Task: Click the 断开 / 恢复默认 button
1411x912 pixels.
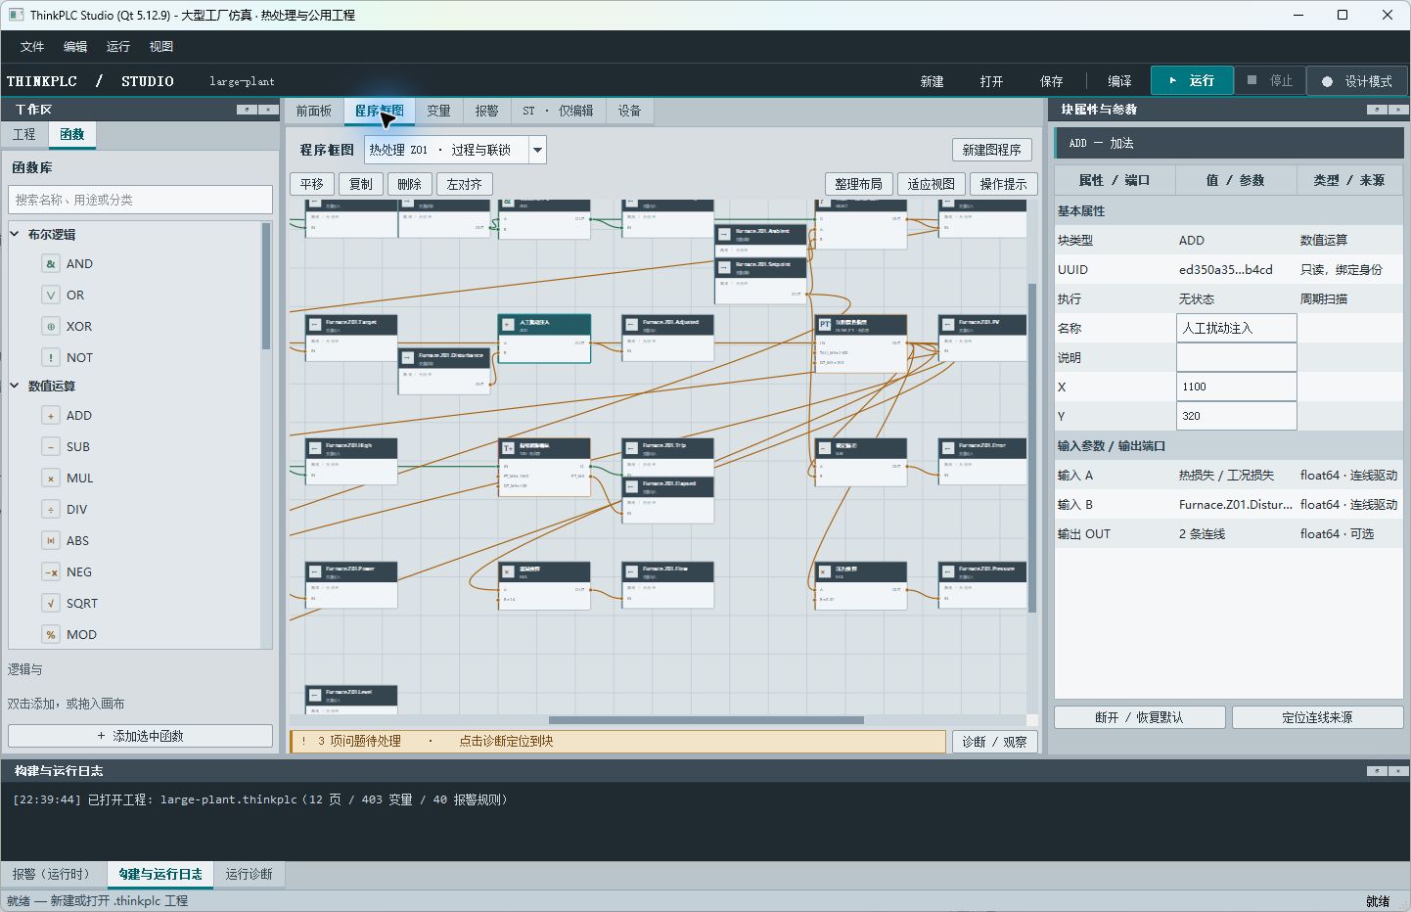Action: coord(1139,717)
